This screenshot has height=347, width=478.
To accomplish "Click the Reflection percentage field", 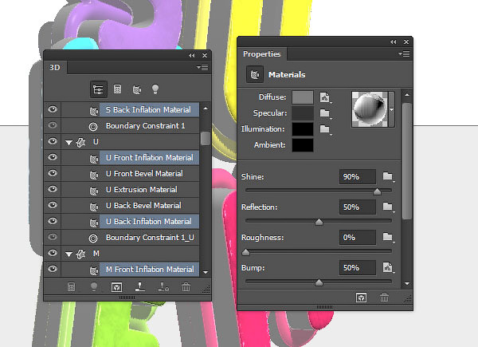I will pyautogui.click(x=357, y=207).
